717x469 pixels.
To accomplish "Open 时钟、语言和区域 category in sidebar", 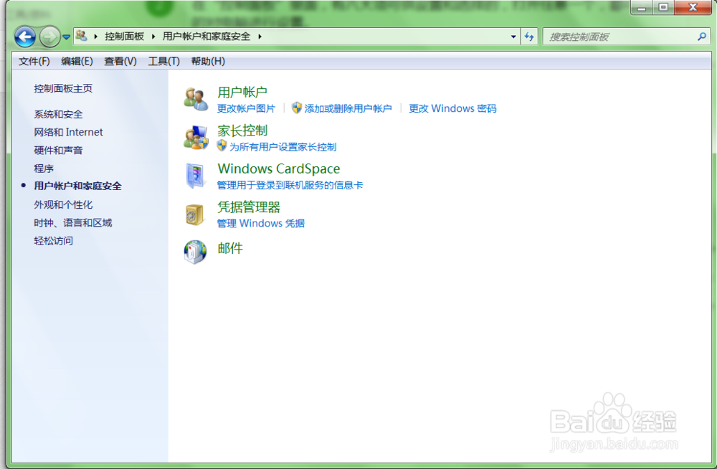I will (72, 223).
